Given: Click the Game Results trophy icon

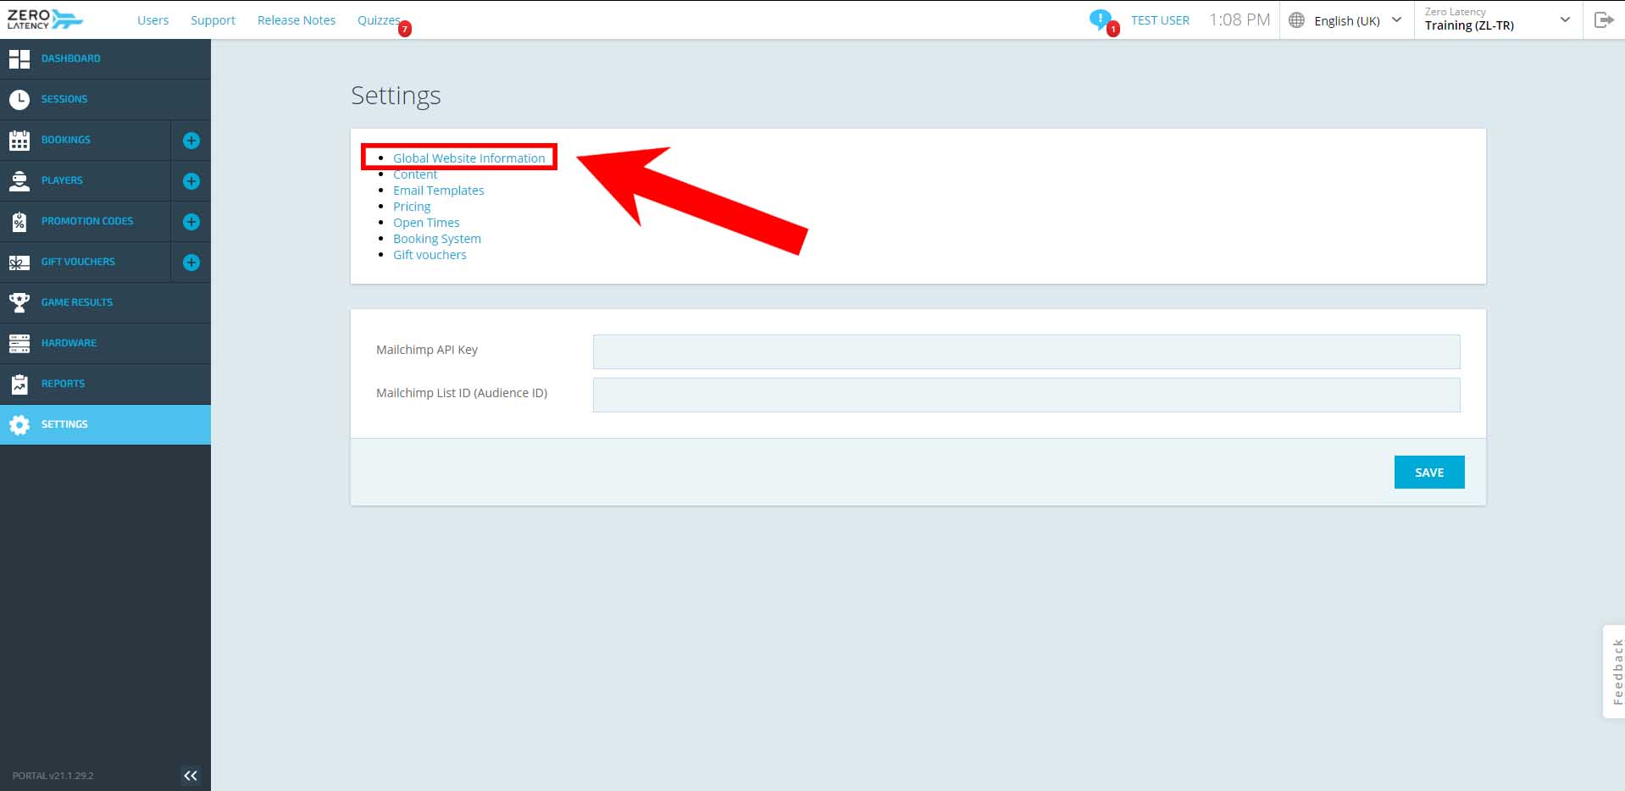Looking at the screenshot, I should pos(19,302).
